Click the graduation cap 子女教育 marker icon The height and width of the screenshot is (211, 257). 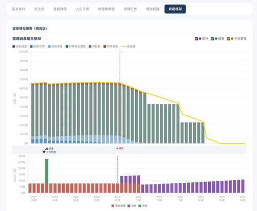(44, 152)
